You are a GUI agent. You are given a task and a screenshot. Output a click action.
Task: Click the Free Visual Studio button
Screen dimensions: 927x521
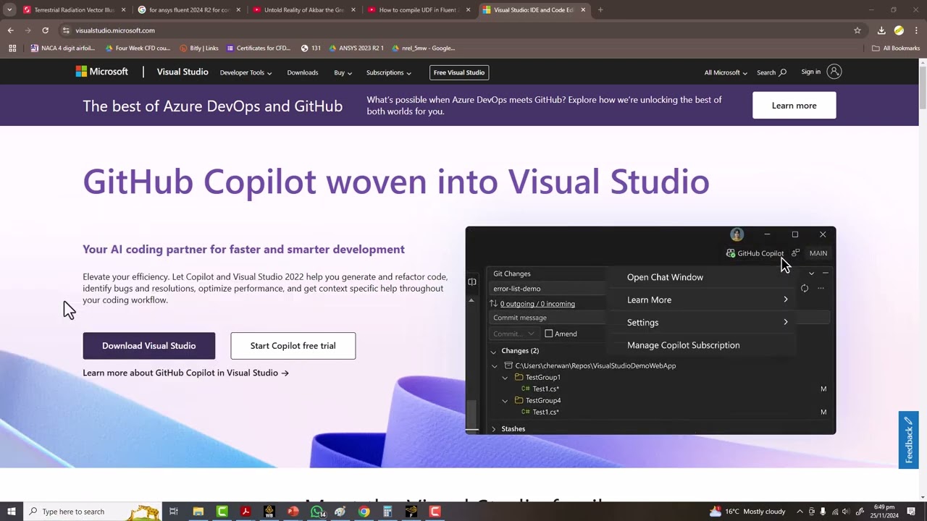(x=459, y=72)
